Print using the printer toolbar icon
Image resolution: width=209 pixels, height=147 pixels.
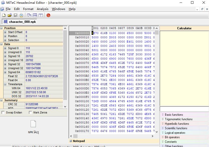[x=21, y=15]
